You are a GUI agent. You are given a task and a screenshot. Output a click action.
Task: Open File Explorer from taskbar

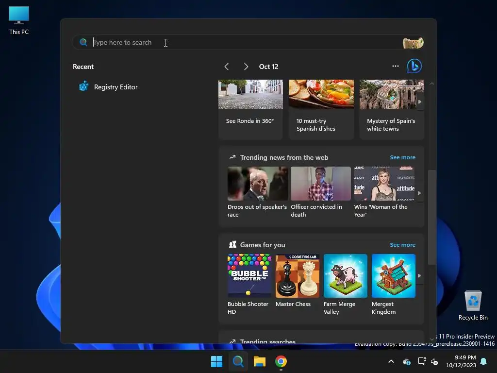(x=259, y=361)
